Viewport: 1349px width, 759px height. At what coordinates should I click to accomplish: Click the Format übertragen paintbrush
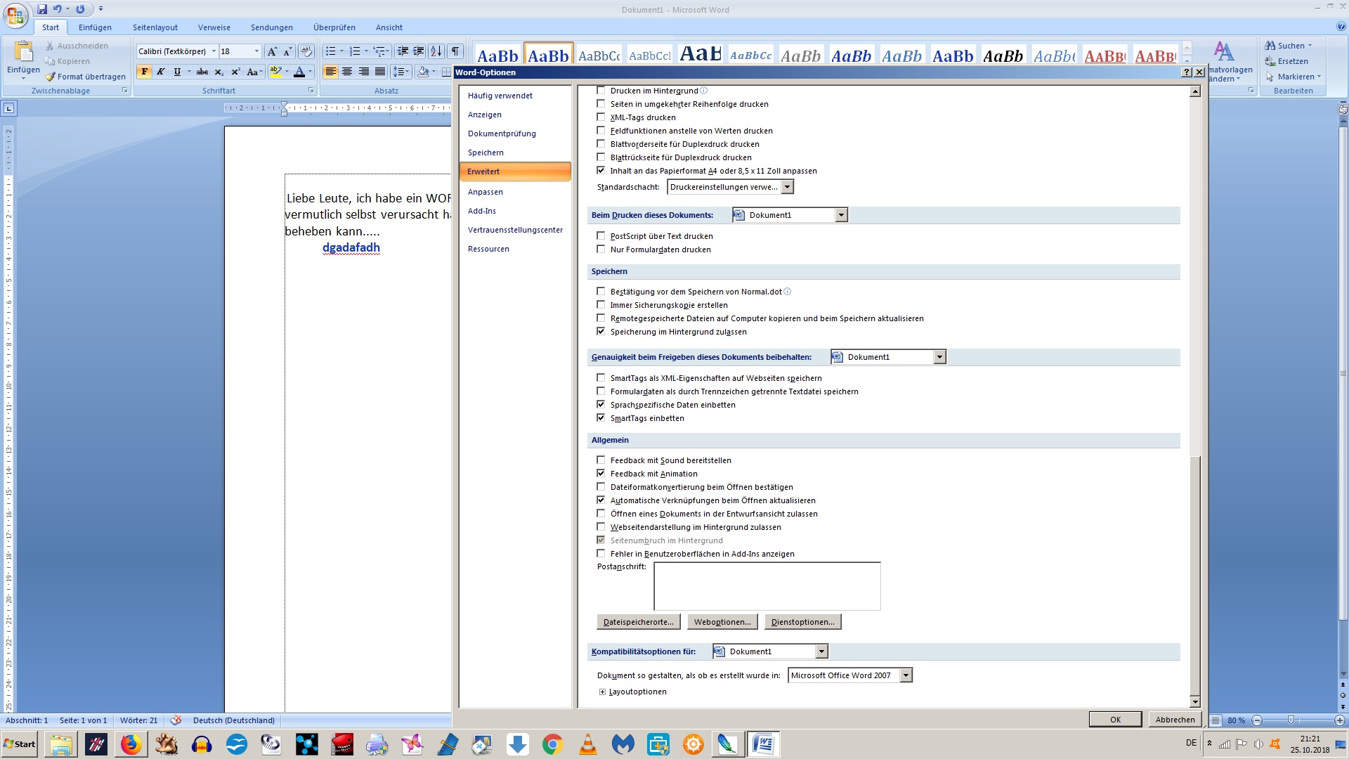coord(86,77)
